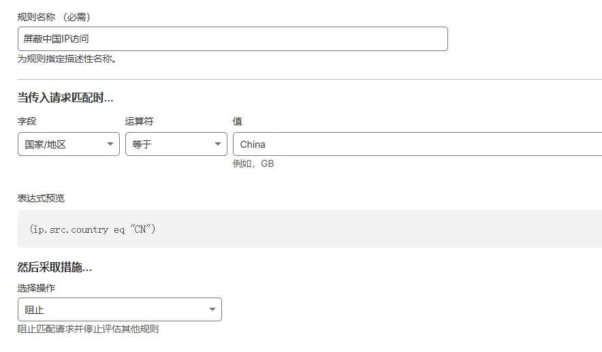Click the 运算符 label
The height and width of the screenshot is (352, 602).
tap(139, 121)
